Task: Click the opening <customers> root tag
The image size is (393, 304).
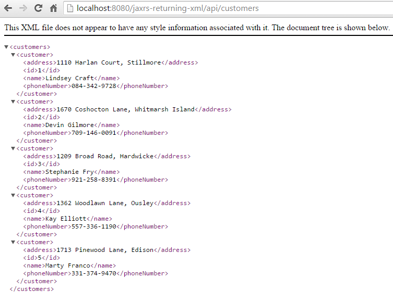Action: tap(30, 47)
